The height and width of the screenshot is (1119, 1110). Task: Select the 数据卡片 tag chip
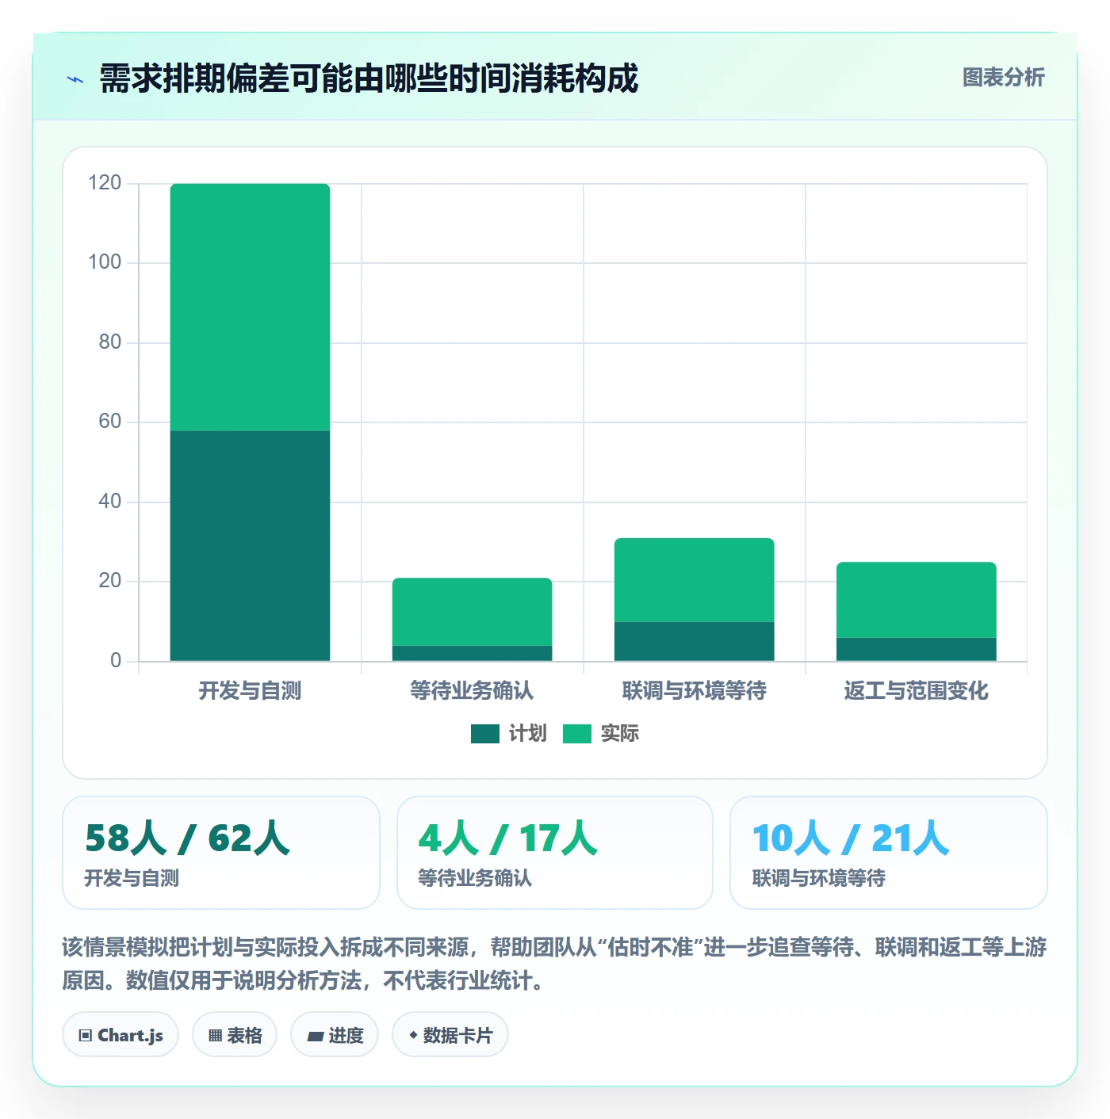click(450, 1034)
